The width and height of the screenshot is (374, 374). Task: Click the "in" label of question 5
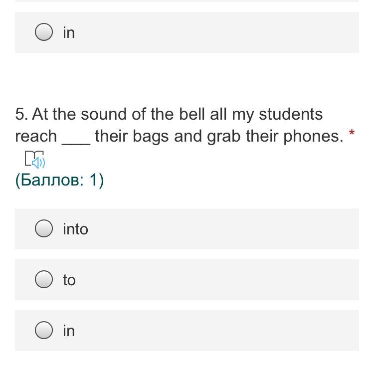(x=69, y=331)
